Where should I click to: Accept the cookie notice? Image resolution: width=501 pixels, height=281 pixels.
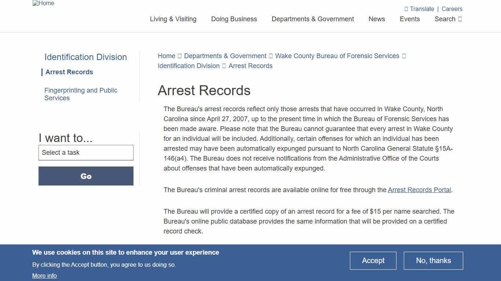coord(373,261)
